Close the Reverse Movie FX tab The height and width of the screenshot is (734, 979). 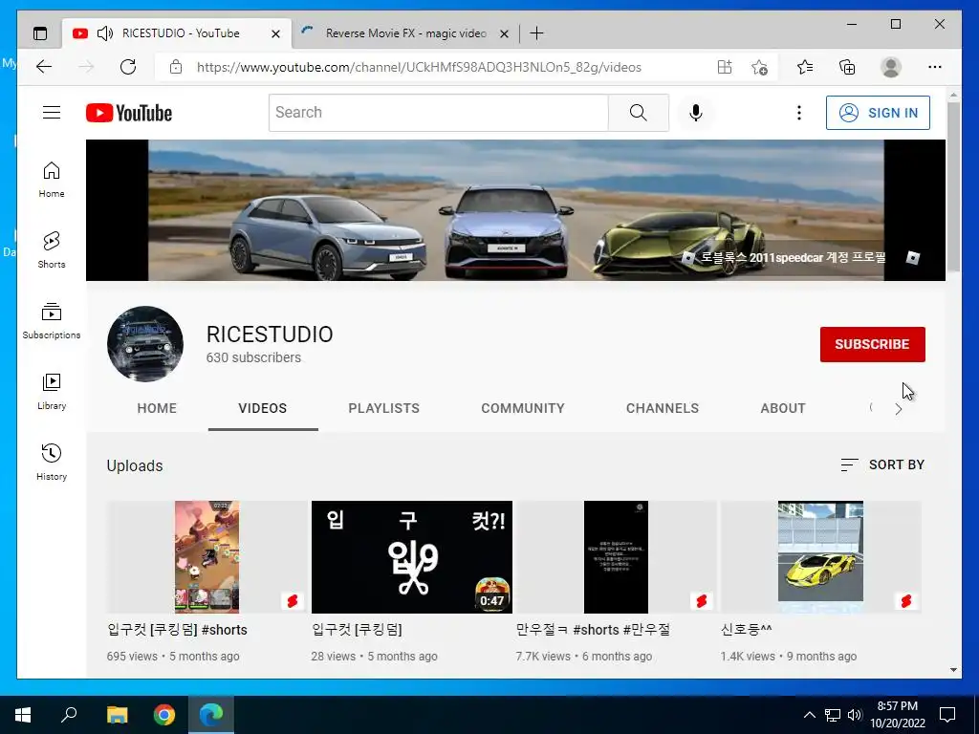click(x=504, y=33)
